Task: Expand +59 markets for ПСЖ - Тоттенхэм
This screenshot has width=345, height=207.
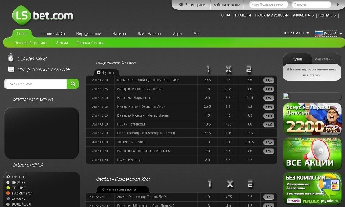Action: [x=269, y=124]
